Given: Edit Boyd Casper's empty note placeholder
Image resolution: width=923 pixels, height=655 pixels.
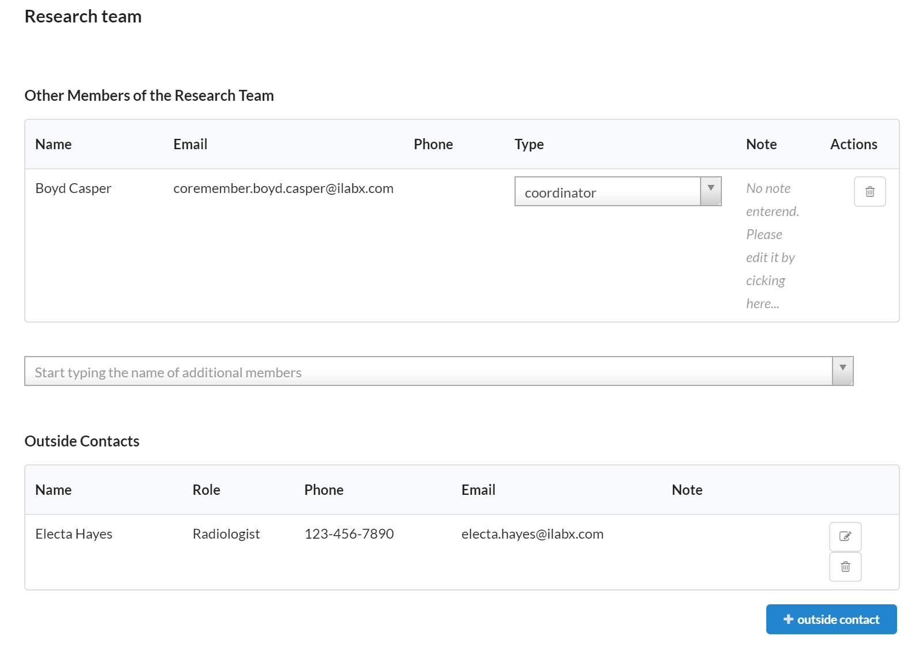Looking at the screenshot, I should (x=771, y=246).
